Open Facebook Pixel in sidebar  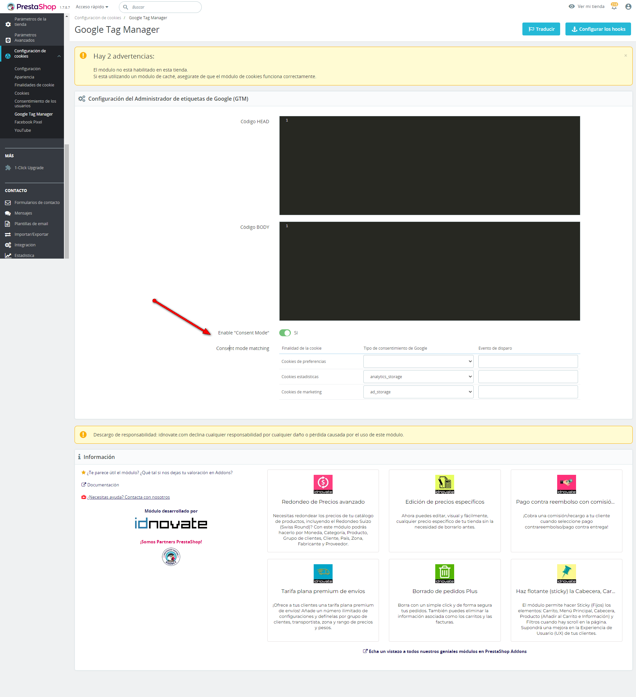tap(28, 122)
